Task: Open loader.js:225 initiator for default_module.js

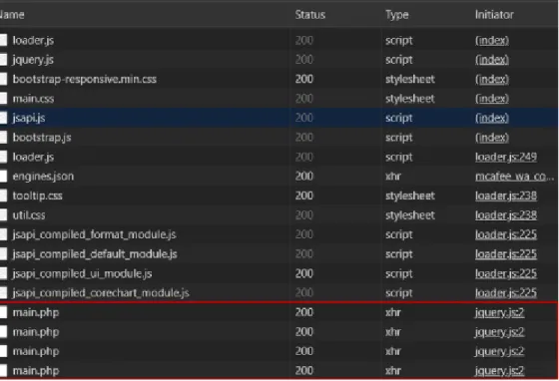Action: [x=505, y=254]
